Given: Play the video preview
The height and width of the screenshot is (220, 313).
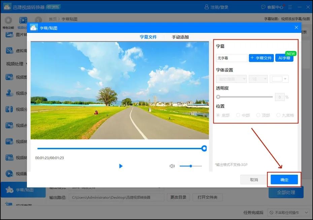Looking at the screenshot, I should 121,166.
